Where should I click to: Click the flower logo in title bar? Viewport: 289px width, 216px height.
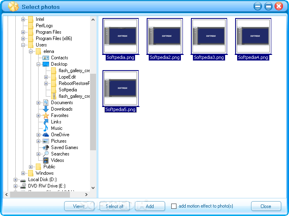[13, 7]
